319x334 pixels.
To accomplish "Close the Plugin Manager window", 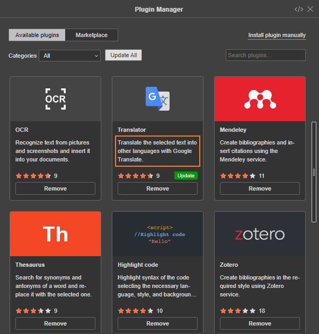I will (x=311, y=9).
